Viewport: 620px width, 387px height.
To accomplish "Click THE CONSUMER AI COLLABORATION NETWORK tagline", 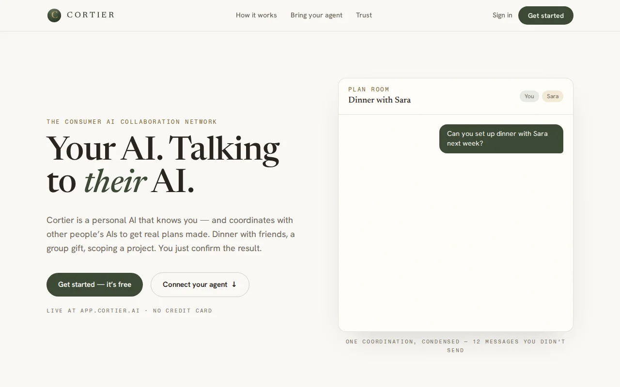I will pos(132,122).
